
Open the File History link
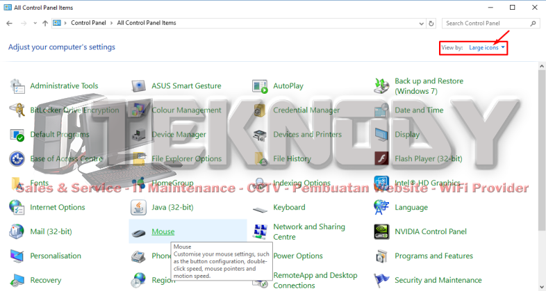click(292, 159)
